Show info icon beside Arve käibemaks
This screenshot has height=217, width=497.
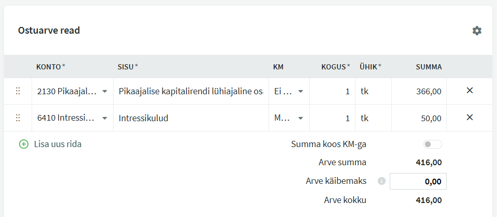click(381, 181)
